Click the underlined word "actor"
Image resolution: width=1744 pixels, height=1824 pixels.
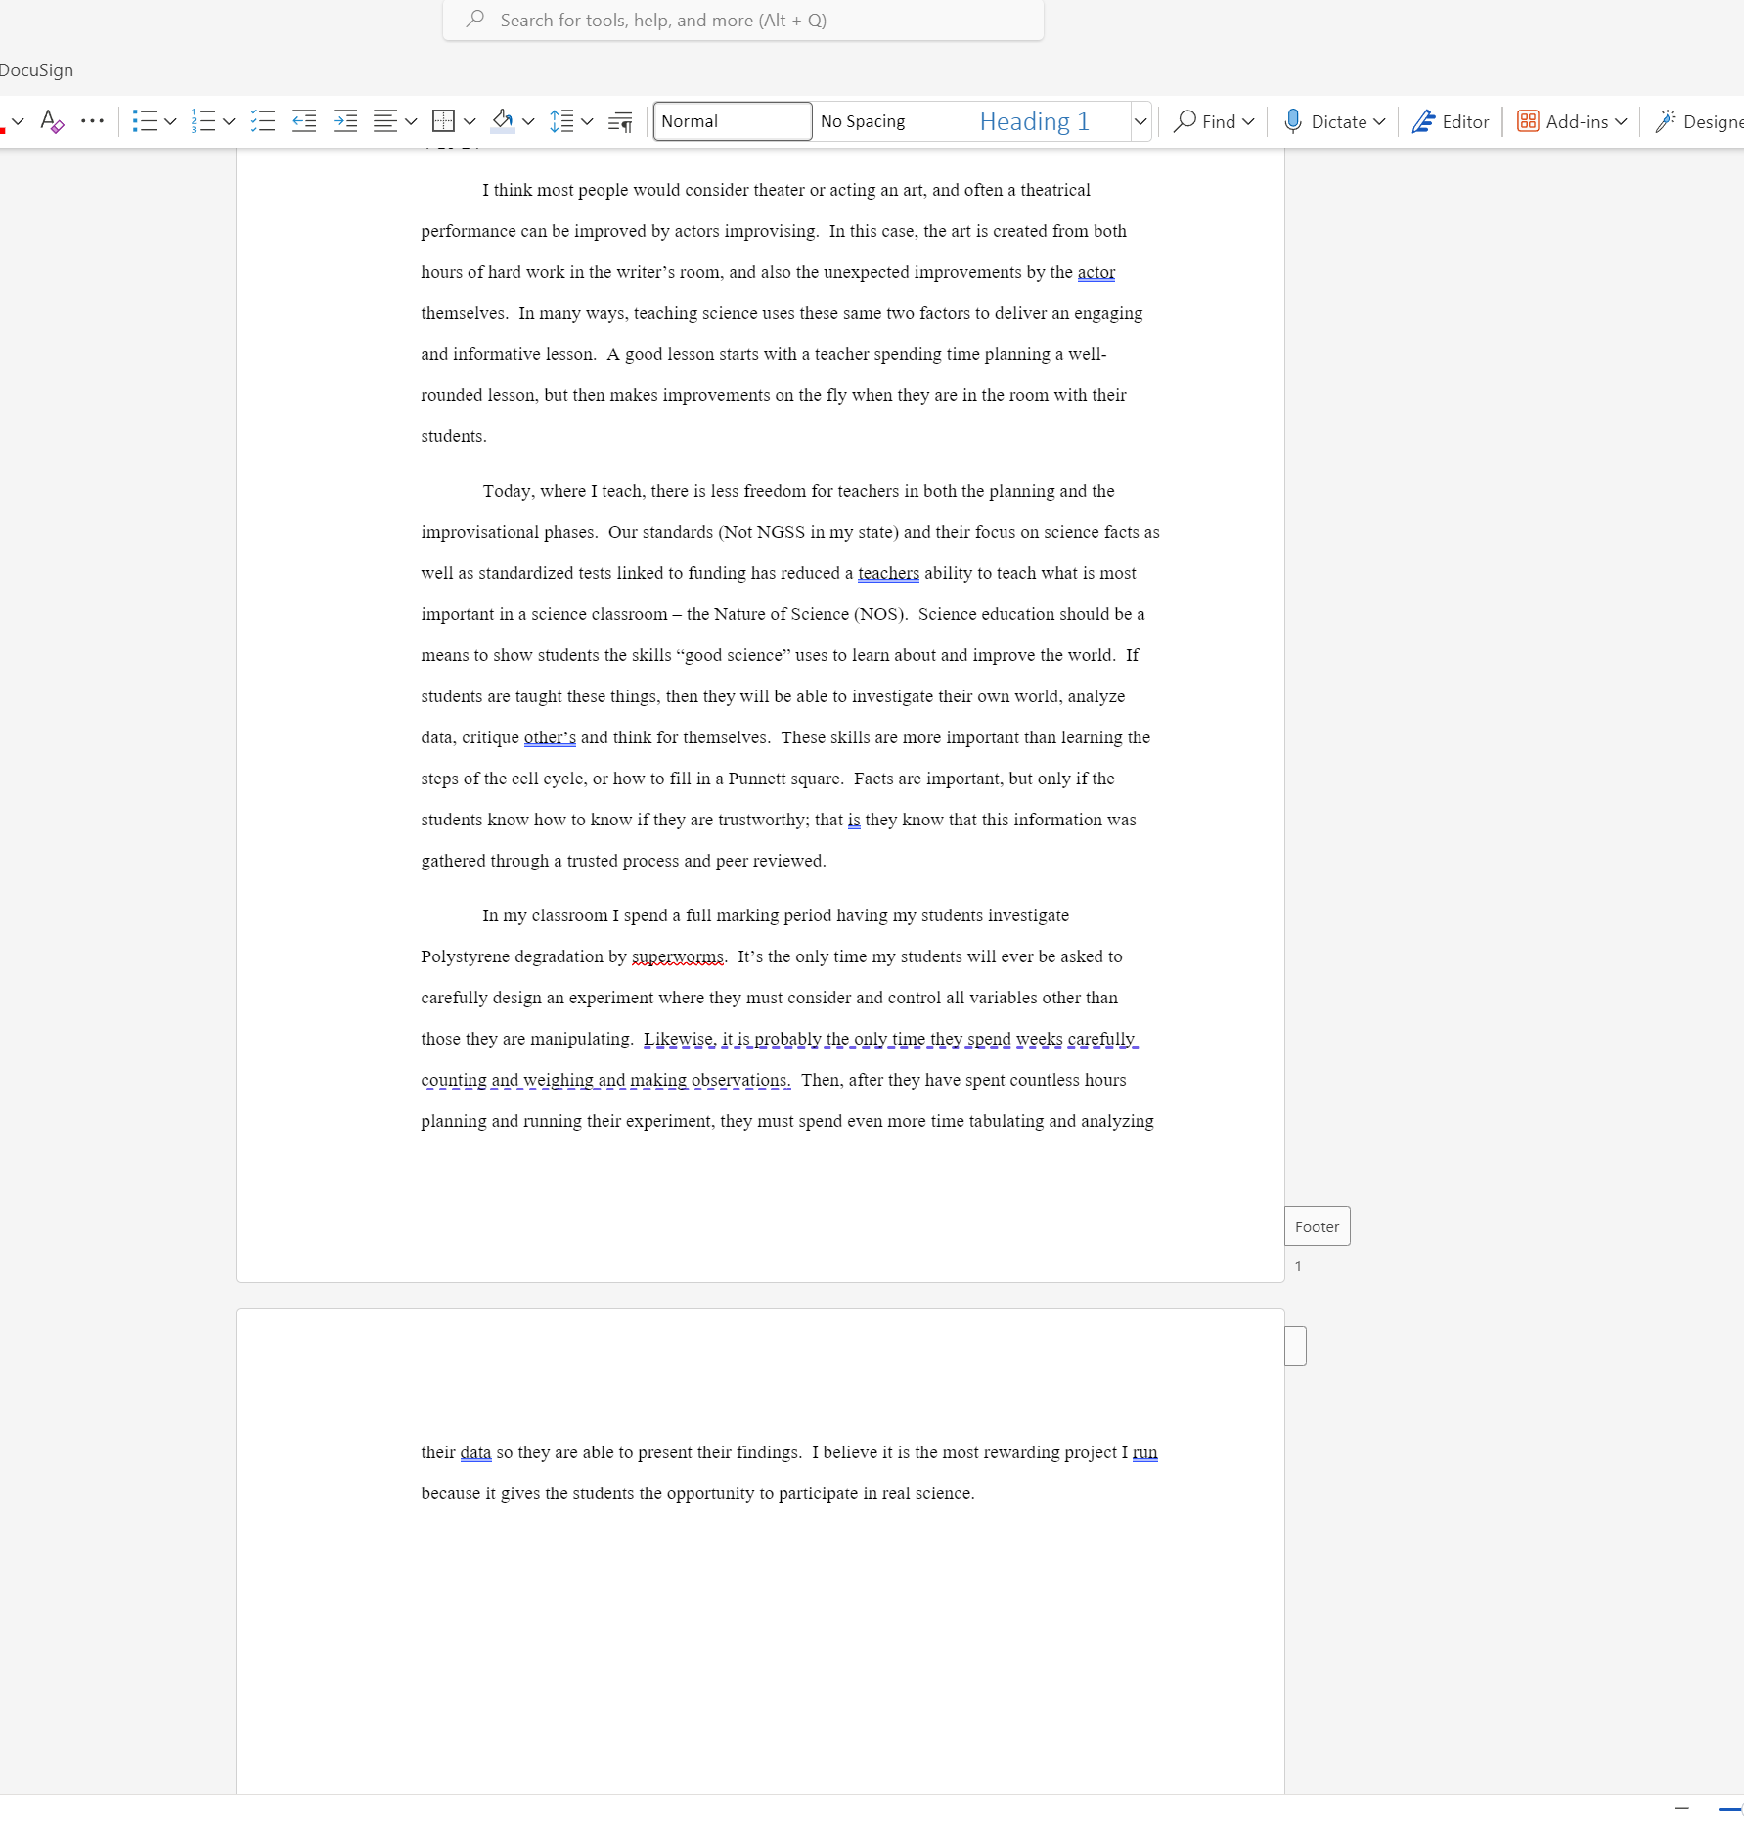tap(1096, 272)
